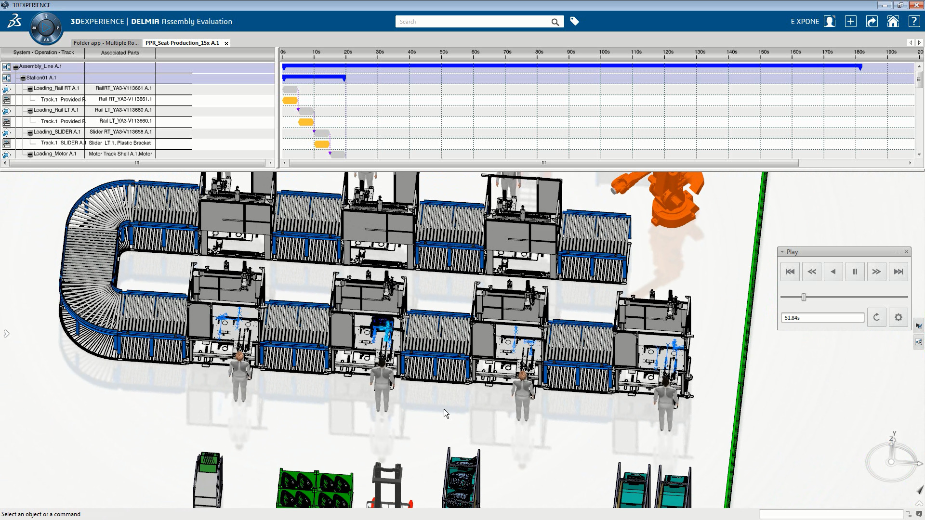The image size is (925, 520).
Task: Switch to Folder app - Multiple Ro... tab
Action: (106, 43)
